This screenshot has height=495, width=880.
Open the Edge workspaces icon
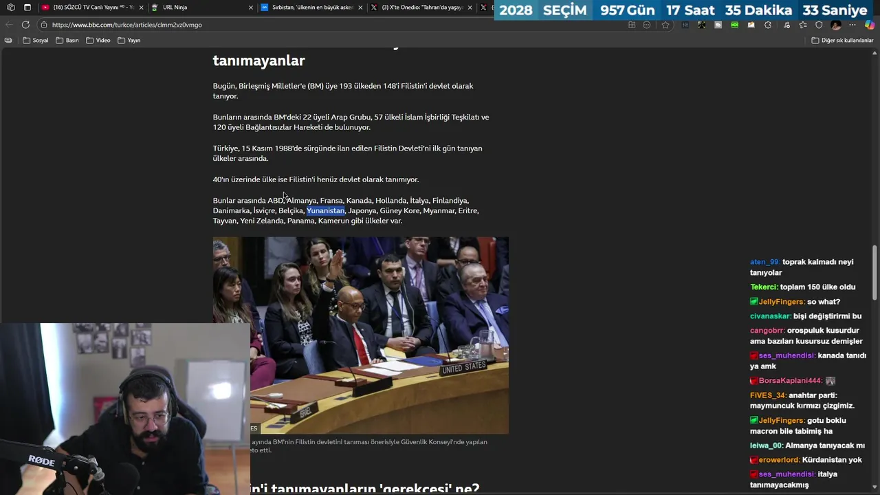[x=10, y=8]
